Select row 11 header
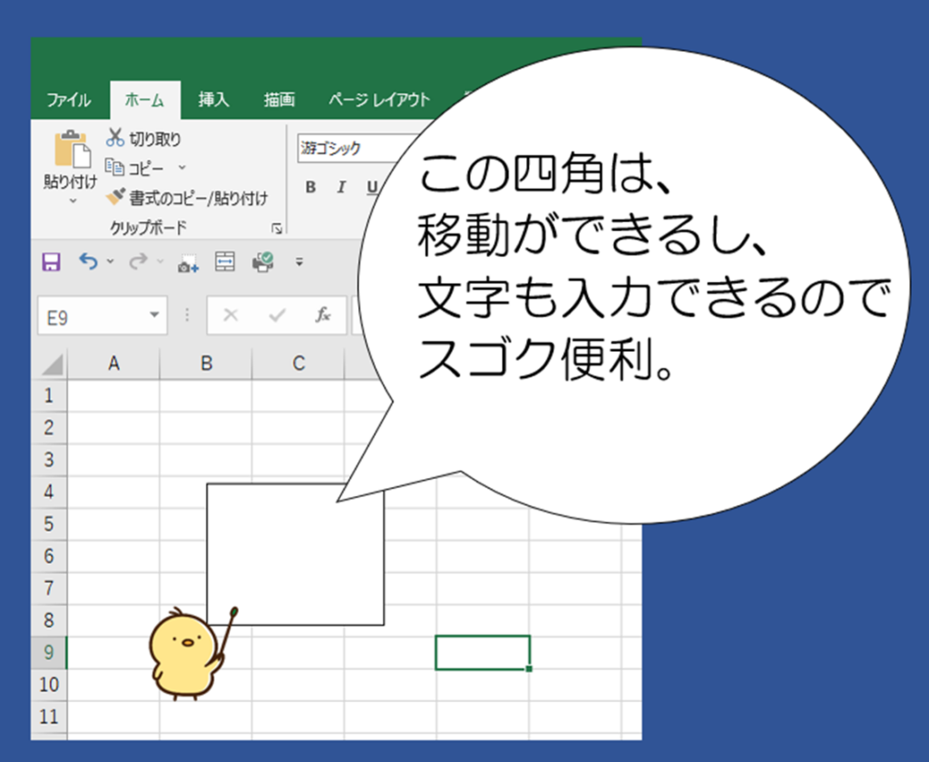The height and width of the screenshot is (762, 929). click(49, 717)
